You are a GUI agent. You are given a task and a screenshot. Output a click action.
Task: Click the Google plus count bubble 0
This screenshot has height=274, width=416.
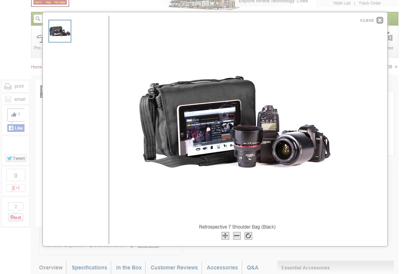tap(16, 175)
